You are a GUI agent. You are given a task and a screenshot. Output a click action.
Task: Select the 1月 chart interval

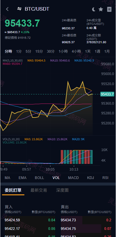107,51
